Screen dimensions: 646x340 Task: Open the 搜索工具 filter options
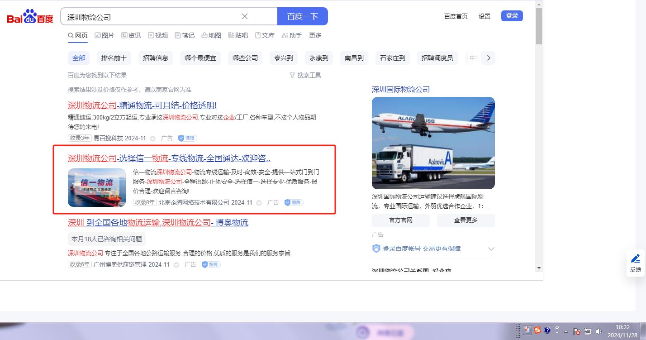[305, 75]
